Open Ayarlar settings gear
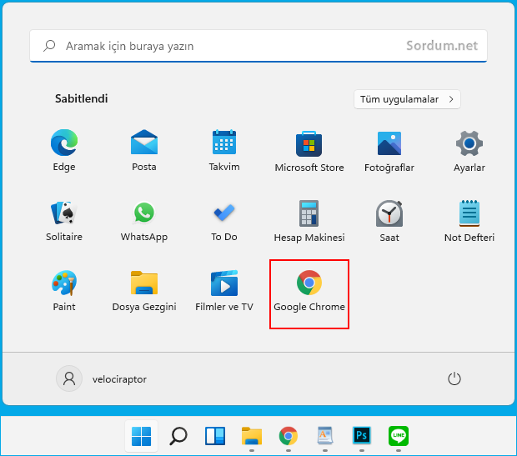This screenshot has width=517, height=456. click(469, 151)
